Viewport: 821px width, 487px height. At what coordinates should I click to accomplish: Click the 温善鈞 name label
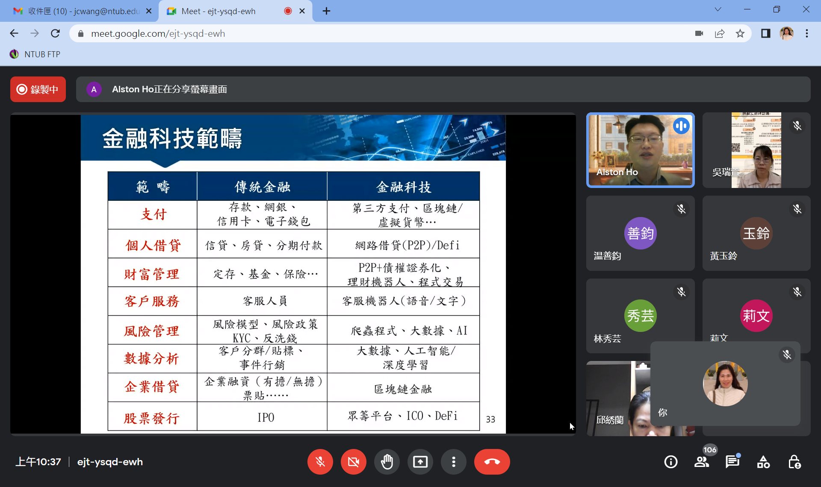(607, 256)
